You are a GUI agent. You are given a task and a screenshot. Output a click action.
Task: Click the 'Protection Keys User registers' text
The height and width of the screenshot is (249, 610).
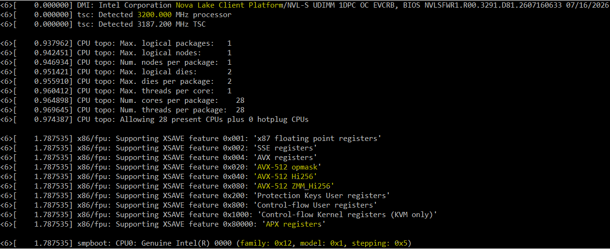321,196
